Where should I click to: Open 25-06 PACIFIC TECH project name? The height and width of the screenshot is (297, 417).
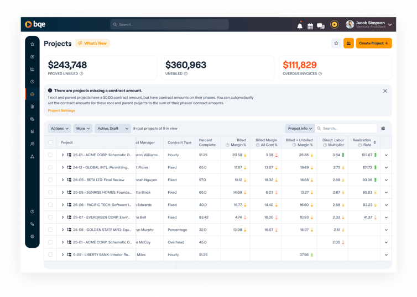pos(102,205)
